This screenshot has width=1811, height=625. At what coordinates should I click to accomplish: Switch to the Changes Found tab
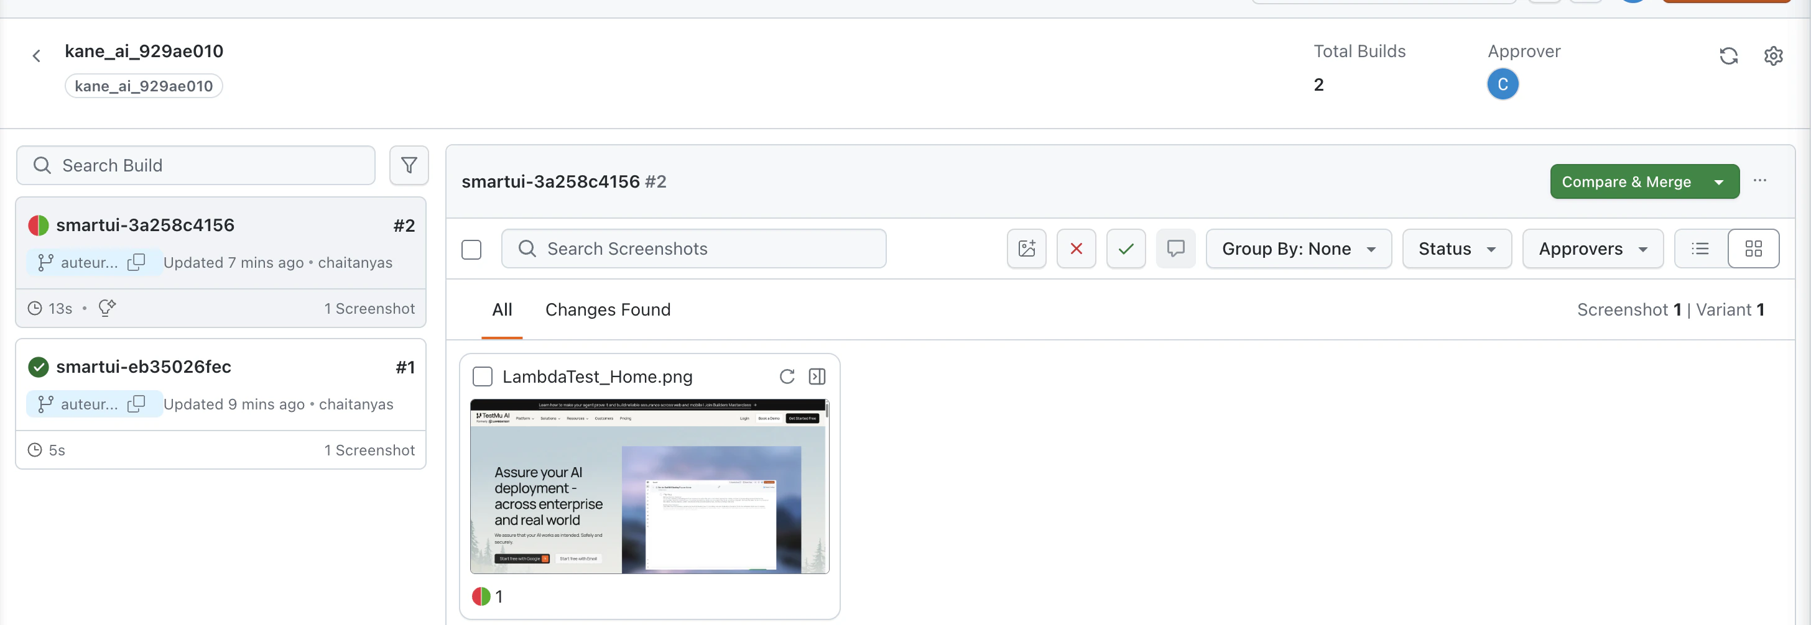(608, 309)
